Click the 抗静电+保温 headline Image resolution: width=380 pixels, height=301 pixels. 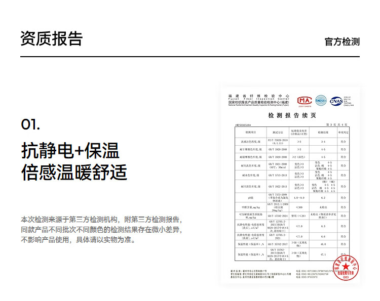pos(70,151)
